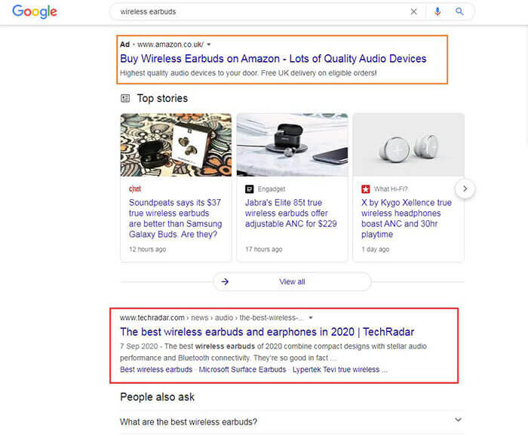Click the What Hi-Fi? source icon
Screen dimensions: 528x436
click(367, 189)
